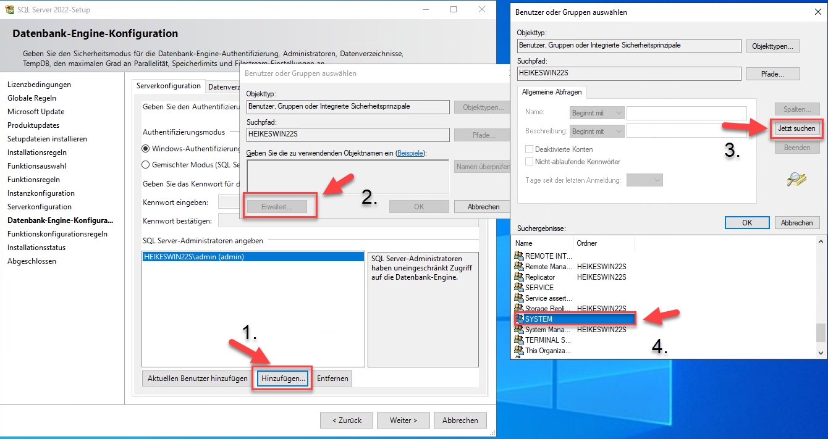Click Abgeschlossen in the setup sidebar
The height and width of the screenshot is (439, 828).
32,261
